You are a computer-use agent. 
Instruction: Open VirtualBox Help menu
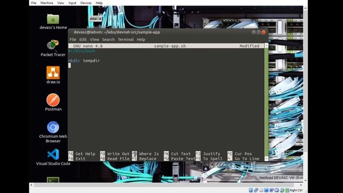99,3
